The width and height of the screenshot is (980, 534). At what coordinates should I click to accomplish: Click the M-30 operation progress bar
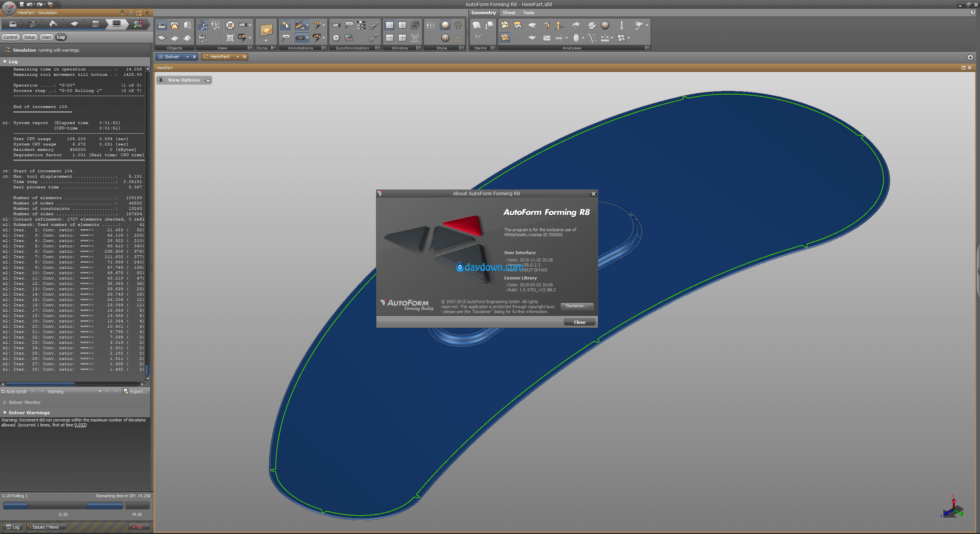click(x=137, y=506)
